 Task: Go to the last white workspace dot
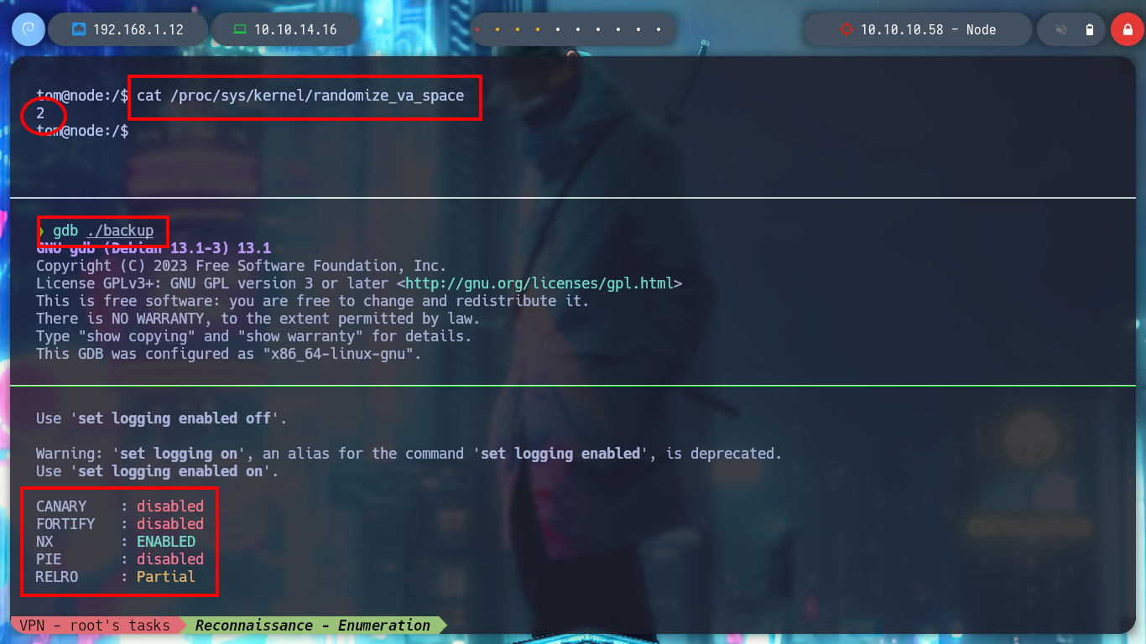(x=659, y=30)
